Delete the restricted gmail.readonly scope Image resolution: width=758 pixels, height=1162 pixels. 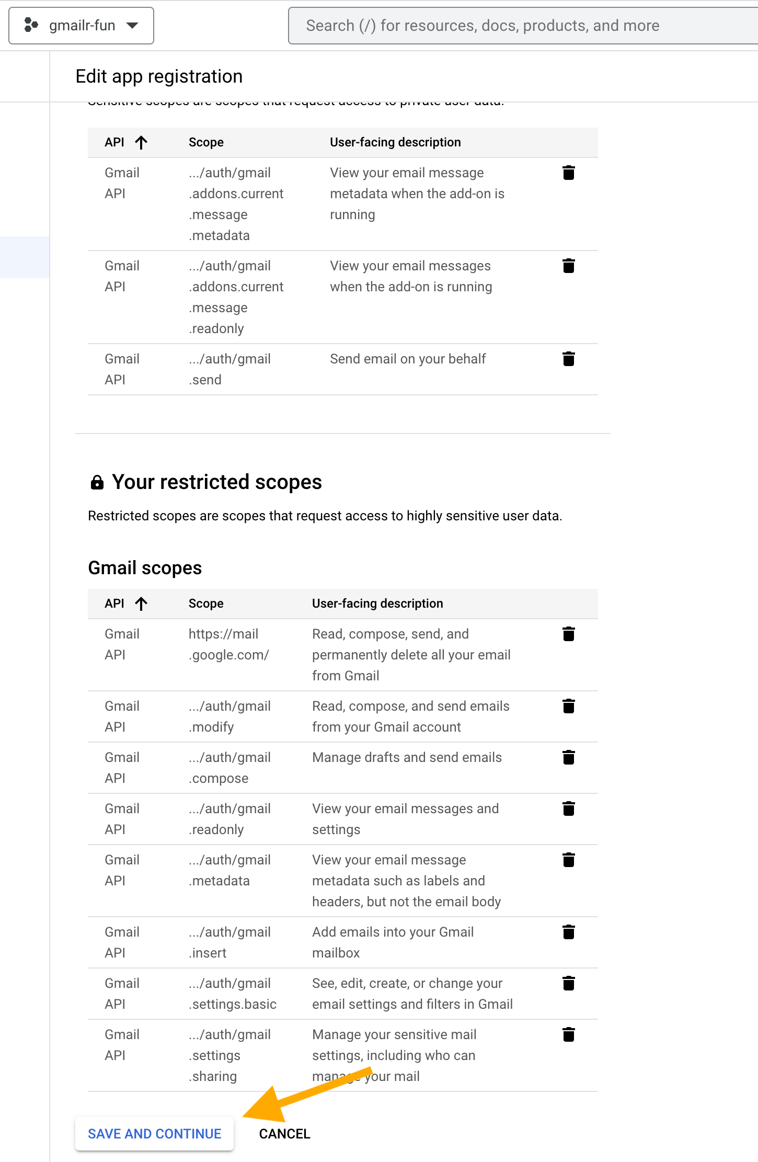tap(568, 808)
